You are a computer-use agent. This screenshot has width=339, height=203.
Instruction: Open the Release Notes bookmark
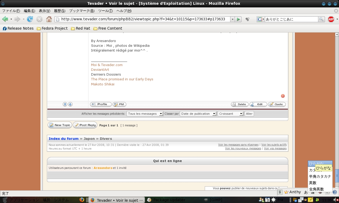(x=18, y=28)
